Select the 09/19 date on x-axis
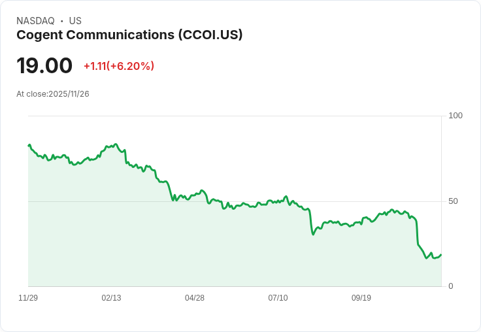481x332 pixels. pos(361,298)
